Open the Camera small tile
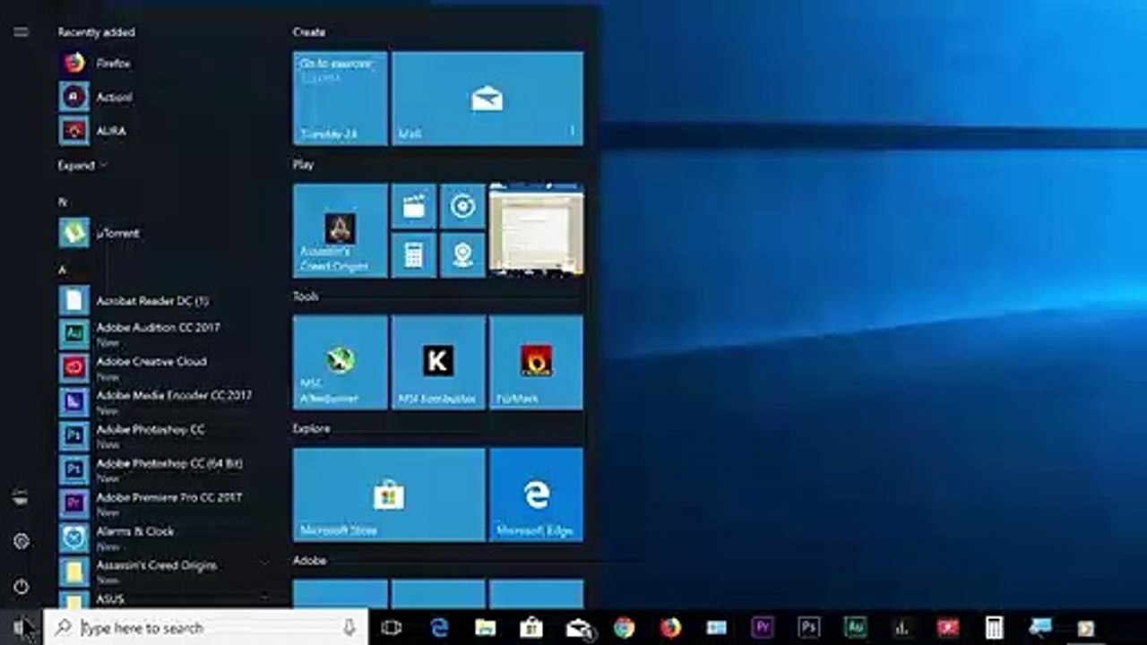Screen dimensions: 1147x645 (462, 254)
